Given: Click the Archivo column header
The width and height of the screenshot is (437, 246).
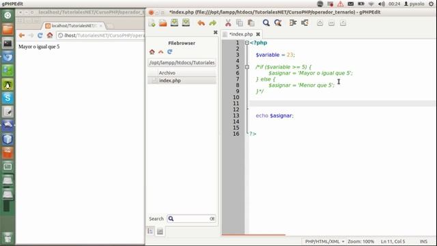Looking at the screenshot, I should (x=182, y=73).
